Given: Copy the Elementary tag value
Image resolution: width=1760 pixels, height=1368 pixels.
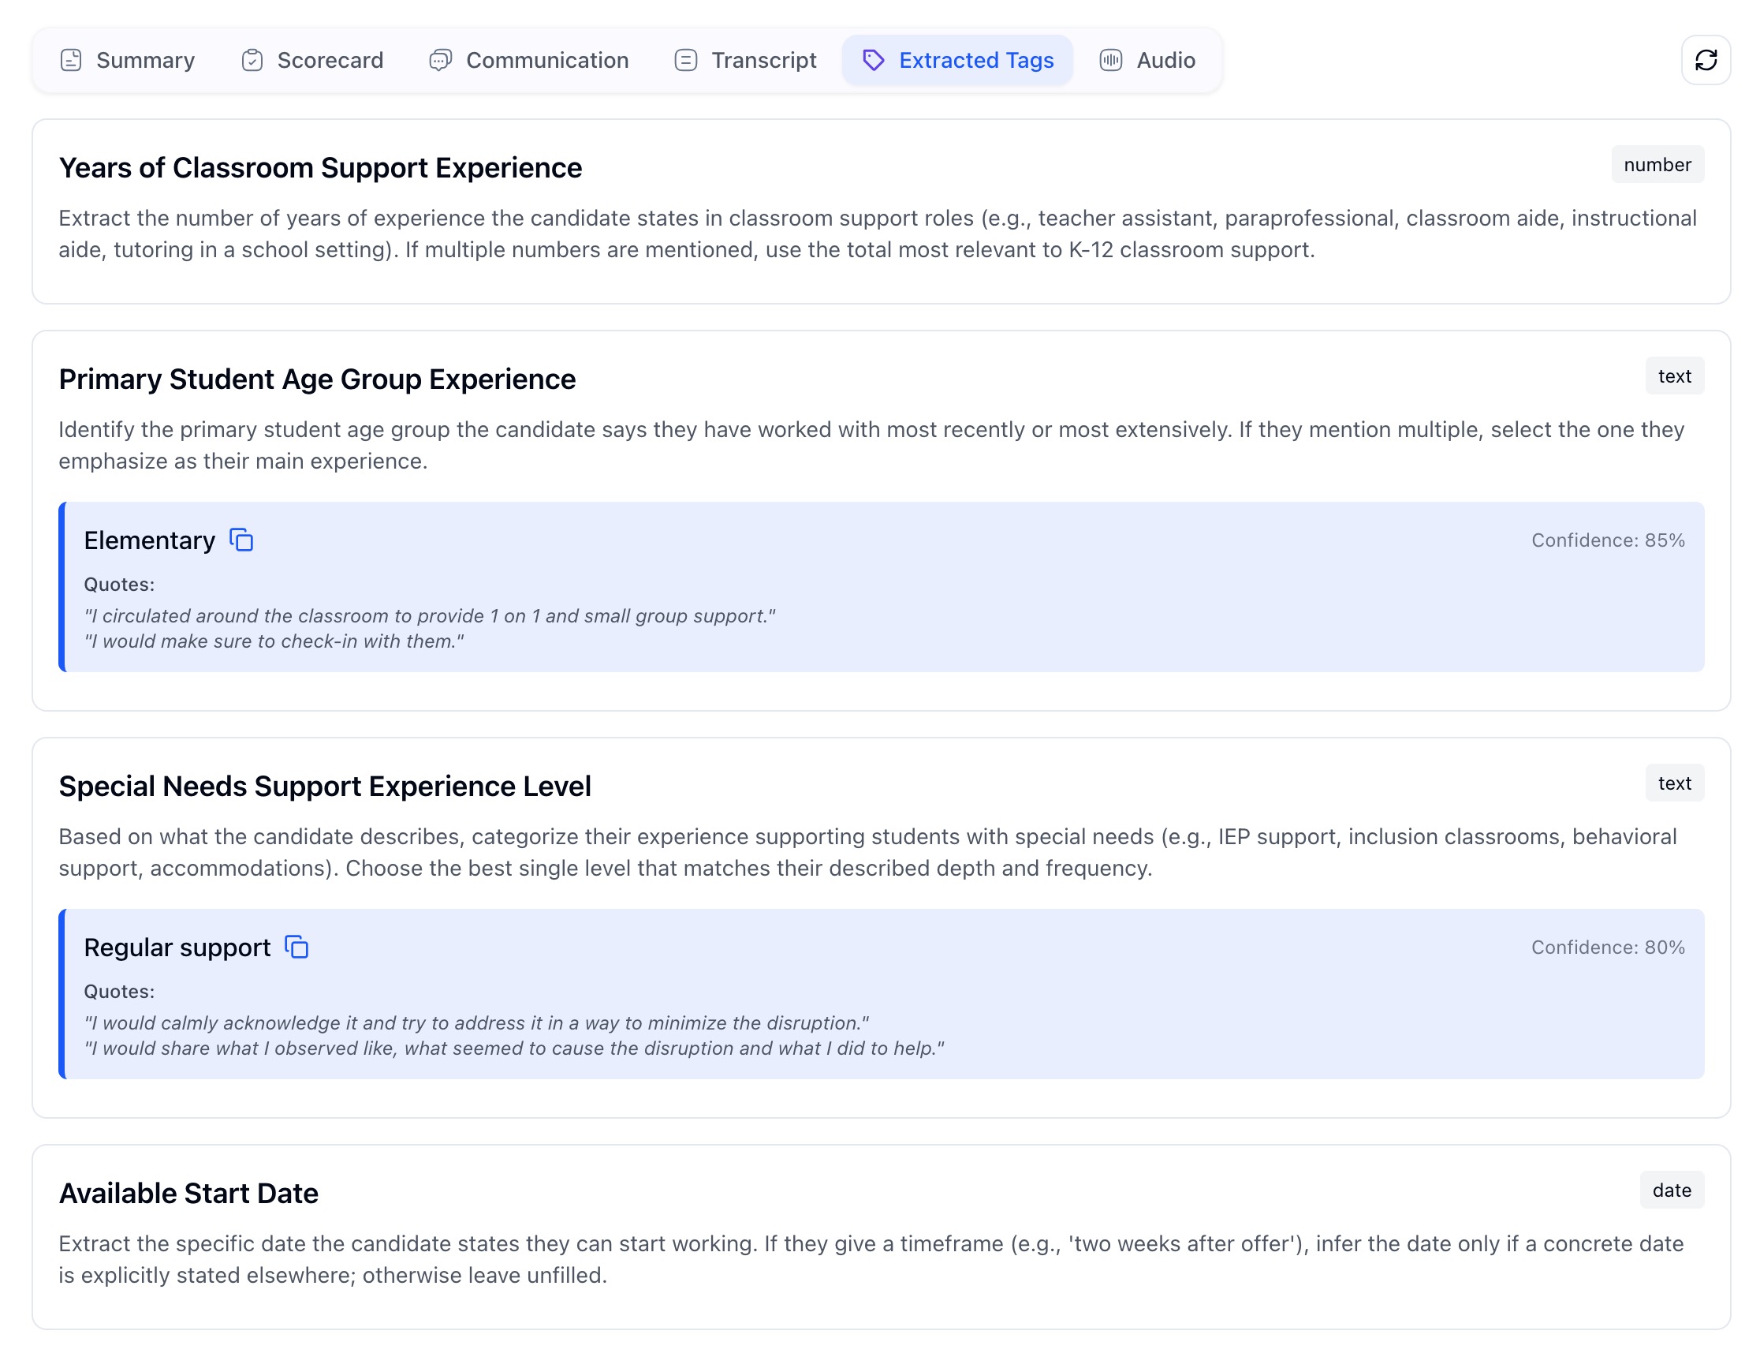Looking at the screenshot, I should coord(242,540).
